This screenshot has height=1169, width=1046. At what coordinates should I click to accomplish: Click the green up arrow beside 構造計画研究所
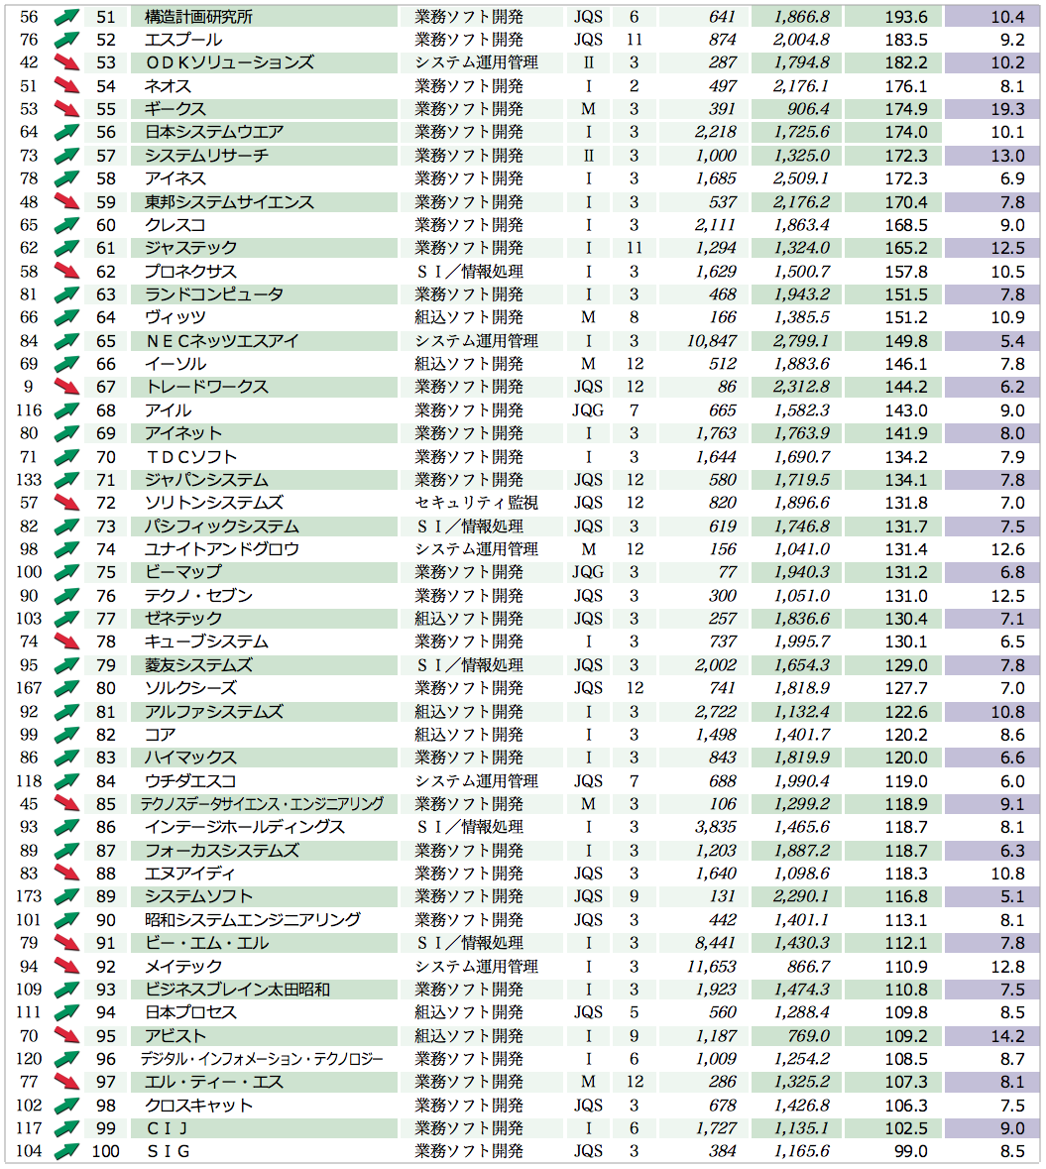[x=66, y=17]
